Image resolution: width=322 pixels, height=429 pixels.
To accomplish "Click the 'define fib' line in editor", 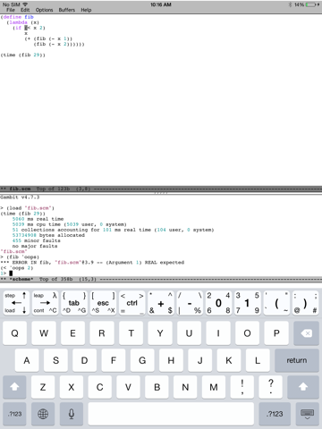I will pyautogui.click(x=17, y=17).
